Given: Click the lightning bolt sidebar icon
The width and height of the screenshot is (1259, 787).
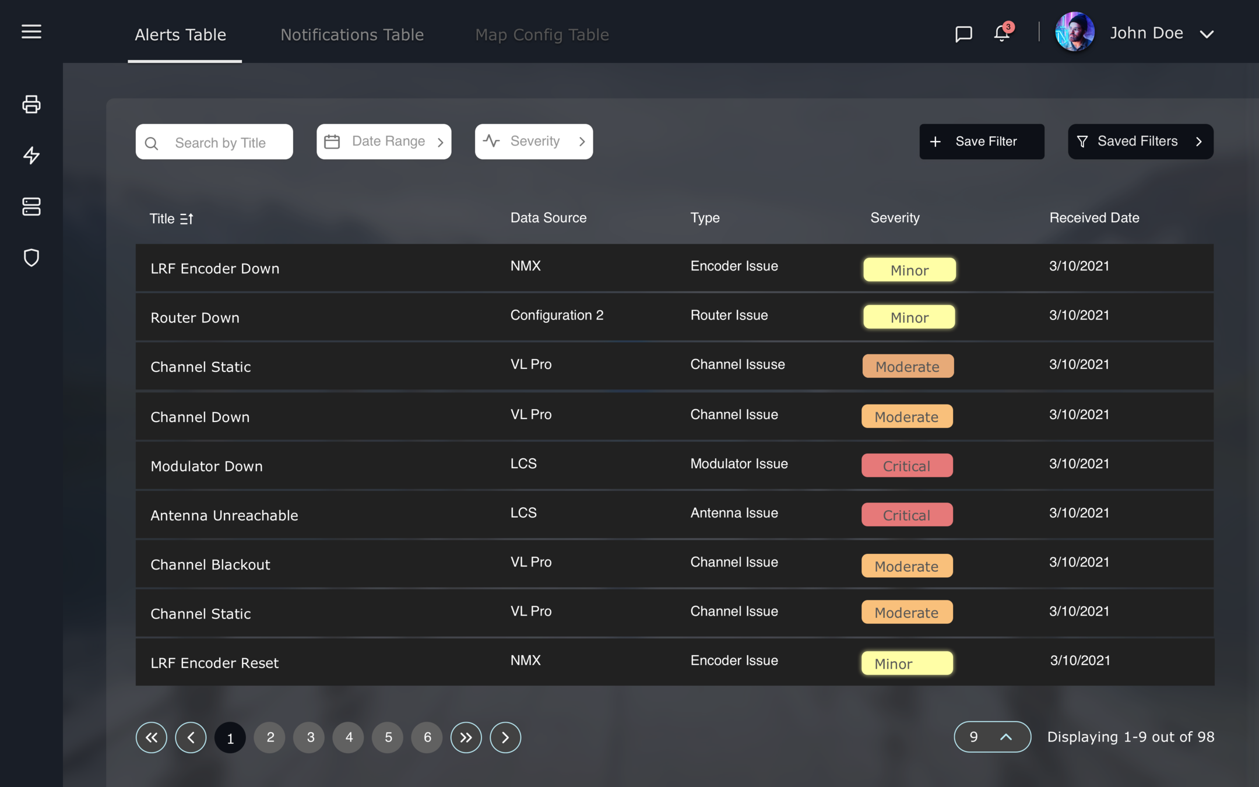Looking at the screenshot, I should 31,155.
